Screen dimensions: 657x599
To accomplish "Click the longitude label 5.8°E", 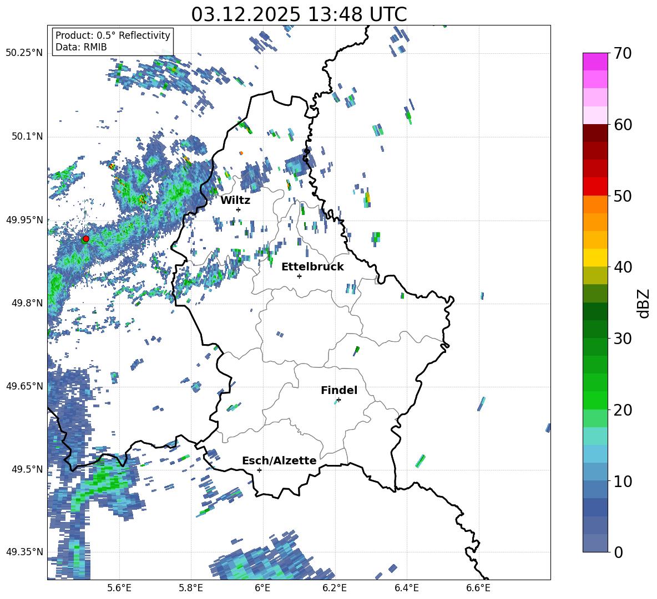I will click(x=191, y=588).
